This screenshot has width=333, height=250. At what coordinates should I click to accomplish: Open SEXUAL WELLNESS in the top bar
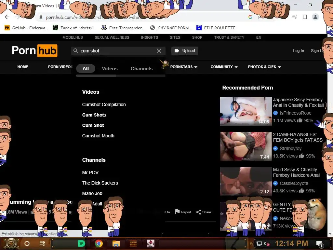click(112, 37)
